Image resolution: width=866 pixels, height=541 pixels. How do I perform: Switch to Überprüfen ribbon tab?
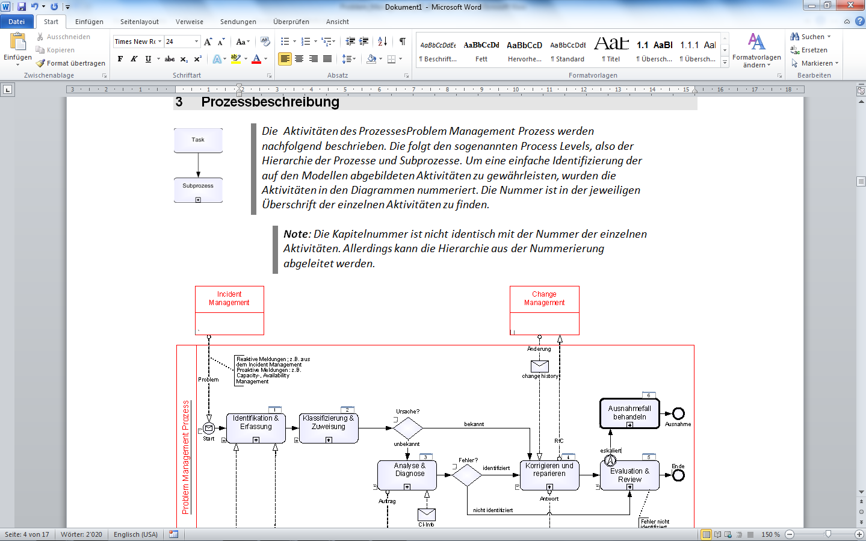(x=291, y=22)
